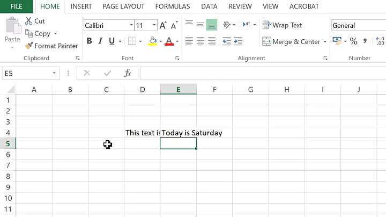
Task: Click the Cut scissors icon
Action: 28,21
